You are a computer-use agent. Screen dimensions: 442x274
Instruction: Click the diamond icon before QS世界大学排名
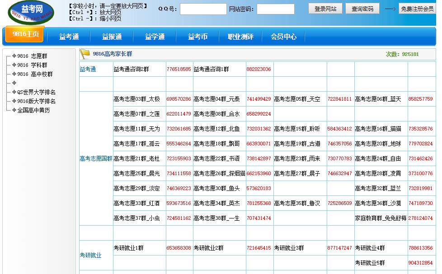pos(14,92)
